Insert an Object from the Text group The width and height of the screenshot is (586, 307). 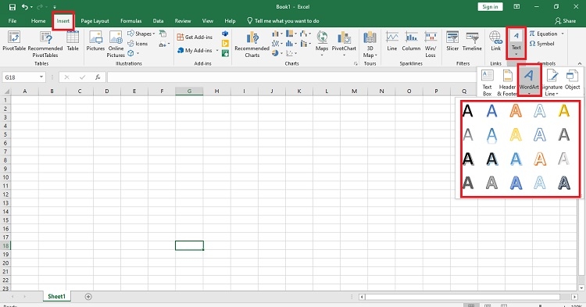(x=572, y=80)
